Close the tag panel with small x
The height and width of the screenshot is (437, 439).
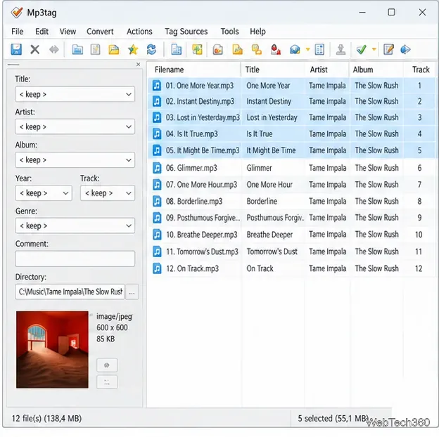[139, 65]
